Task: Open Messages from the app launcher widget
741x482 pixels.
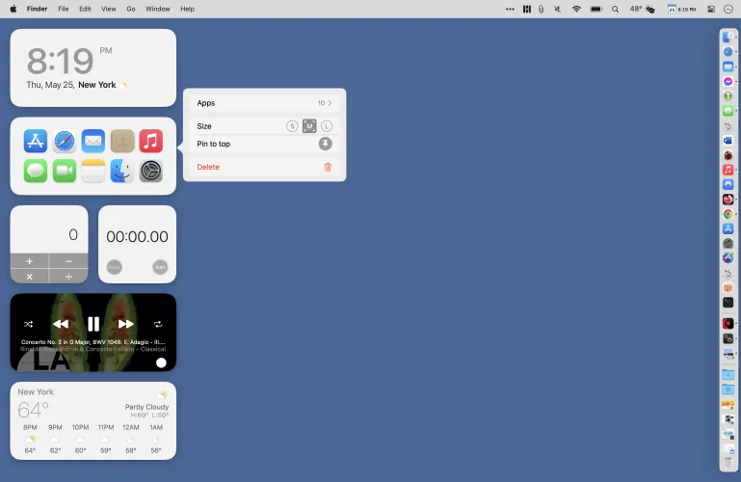Action: tap(36, 171)
